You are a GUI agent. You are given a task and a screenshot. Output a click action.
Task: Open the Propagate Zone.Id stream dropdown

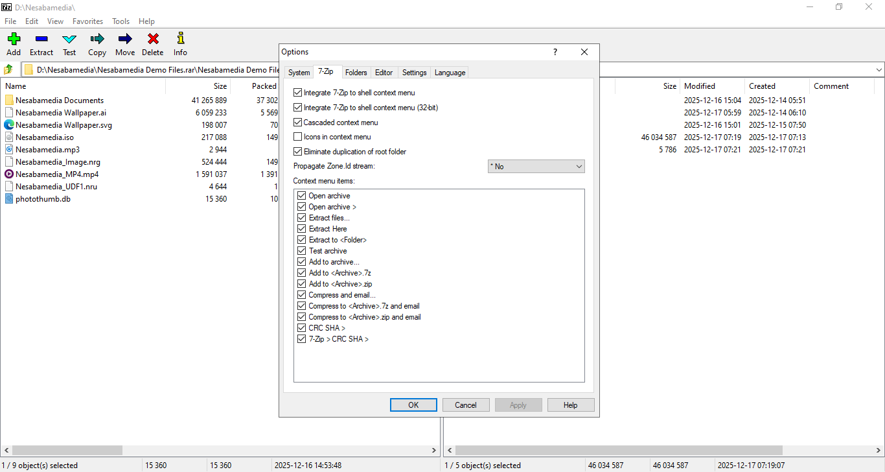click(536, 167)
